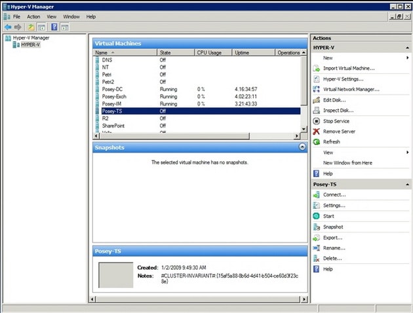The width and height of the screenshot is (413, 313).
Task: Collapse the HYPER-V actions section arrow
Action: (408, 48)
